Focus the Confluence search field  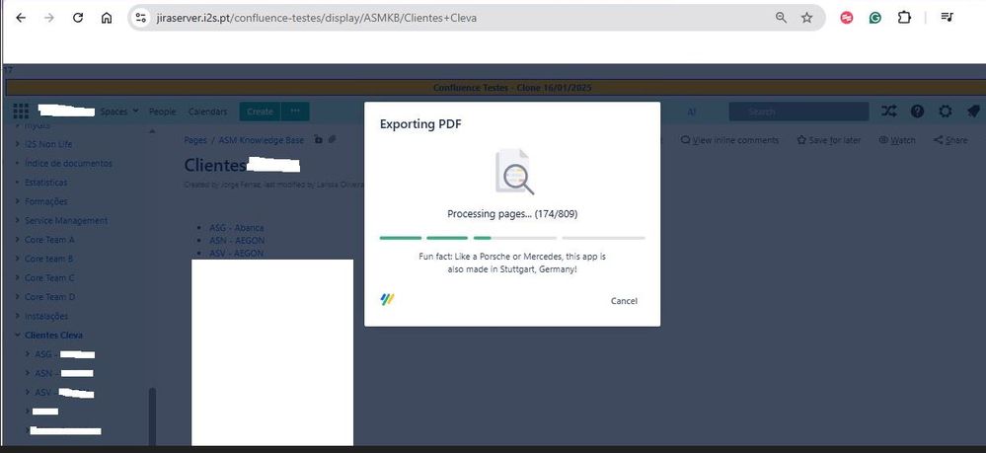click(x=798, y=112)
